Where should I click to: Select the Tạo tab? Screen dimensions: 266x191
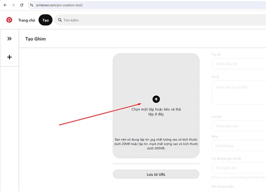45,20
